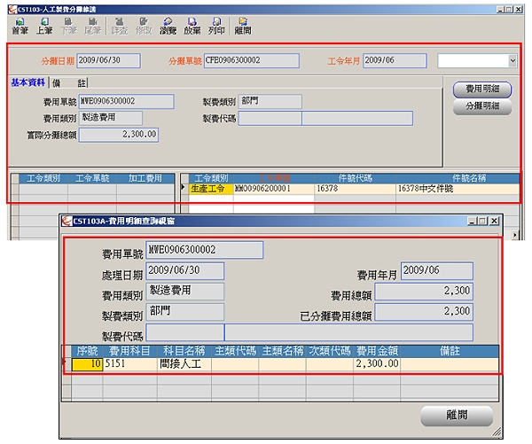
Task: Jump to last record (尾筆)
Action: pyautogui.click(x=92, y=27)
